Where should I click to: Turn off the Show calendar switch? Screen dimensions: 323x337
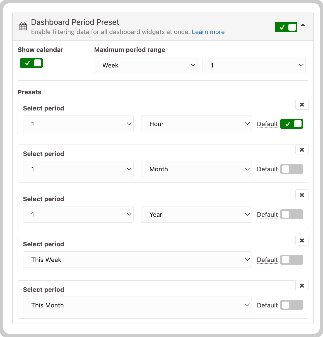tap(31, 63)
